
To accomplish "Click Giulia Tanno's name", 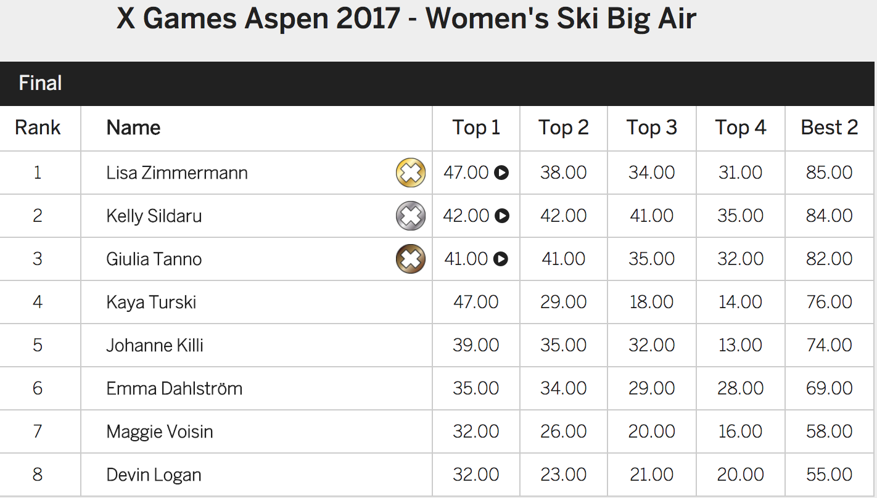I will [x=154, y=259].
